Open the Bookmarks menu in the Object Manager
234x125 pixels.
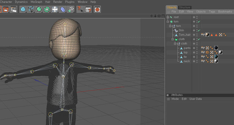(x=225, y=12)
